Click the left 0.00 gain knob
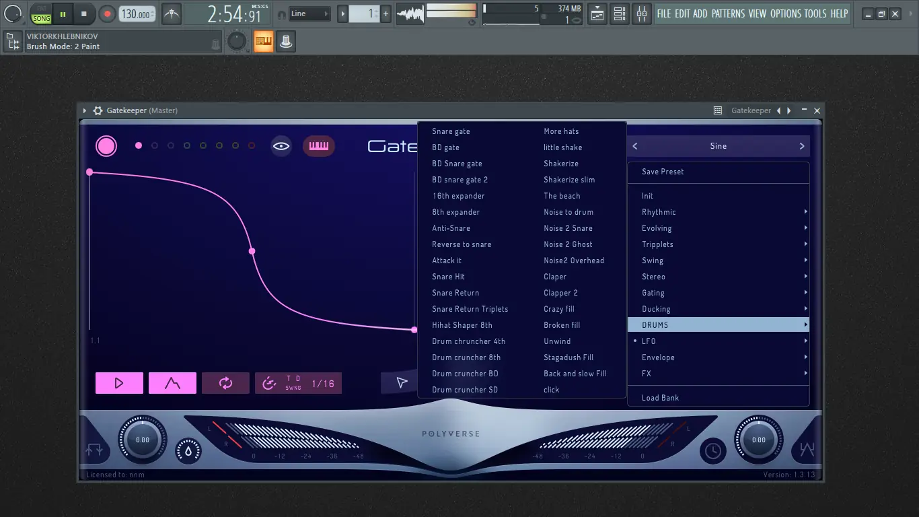This screenshot has width=919, height=517. click(x=143, y=440)
